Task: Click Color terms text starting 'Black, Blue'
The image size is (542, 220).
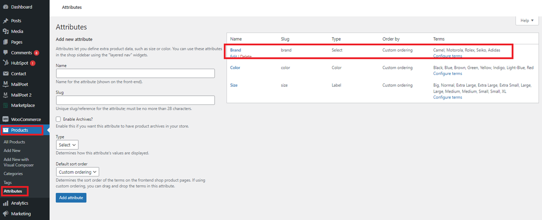Action: pos(483,68)
